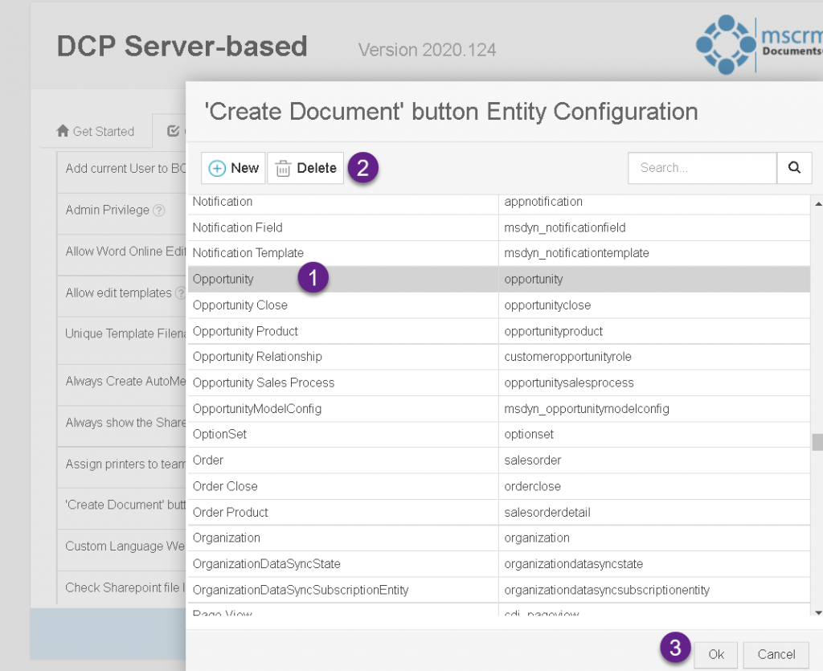Click inside the Search field
The height and width of the screenshot is (671, 823).
tap(702, 168)
